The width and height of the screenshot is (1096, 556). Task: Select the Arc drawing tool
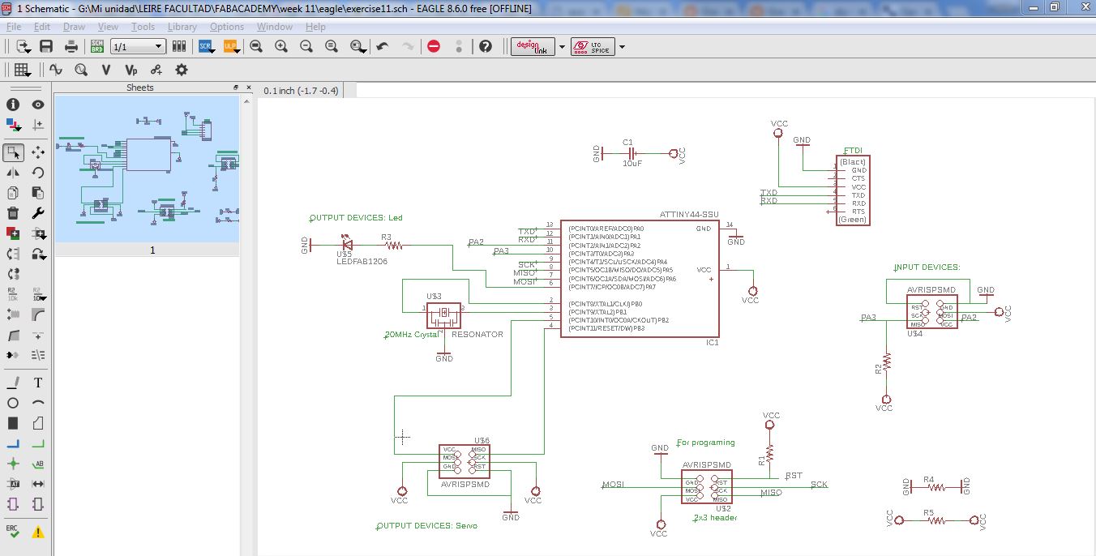pyautogui.click(x=38, y=403)
